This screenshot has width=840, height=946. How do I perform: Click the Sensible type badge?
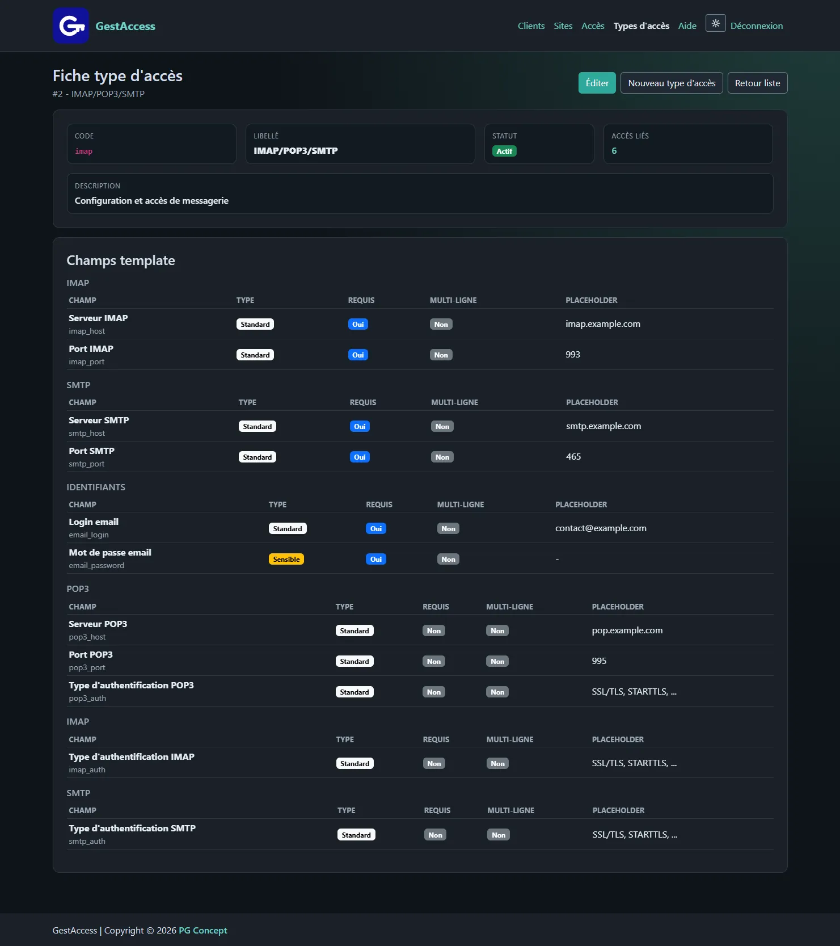[286, 559]
